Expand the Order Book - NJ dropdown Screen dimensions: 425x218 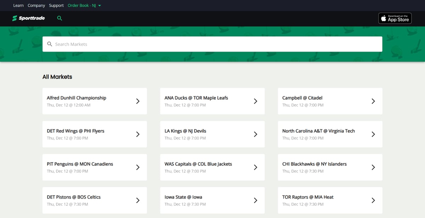pyautogui.click(x=84, y=5)
